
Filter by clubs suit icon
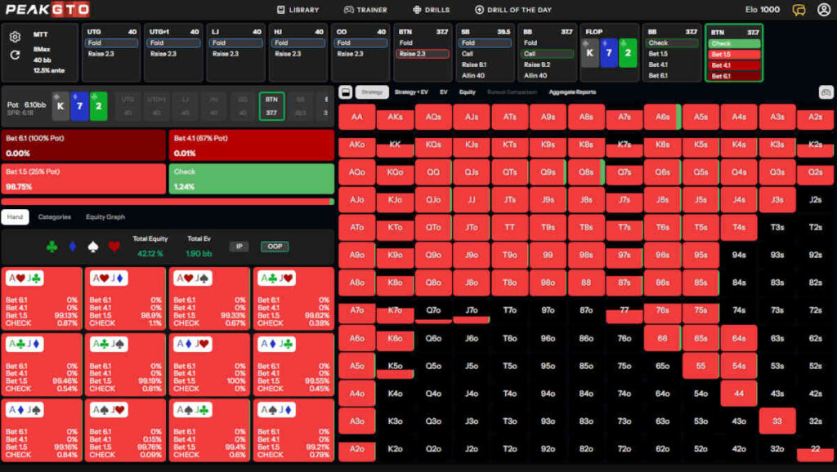pyautogui.click(x=51, y=247)
